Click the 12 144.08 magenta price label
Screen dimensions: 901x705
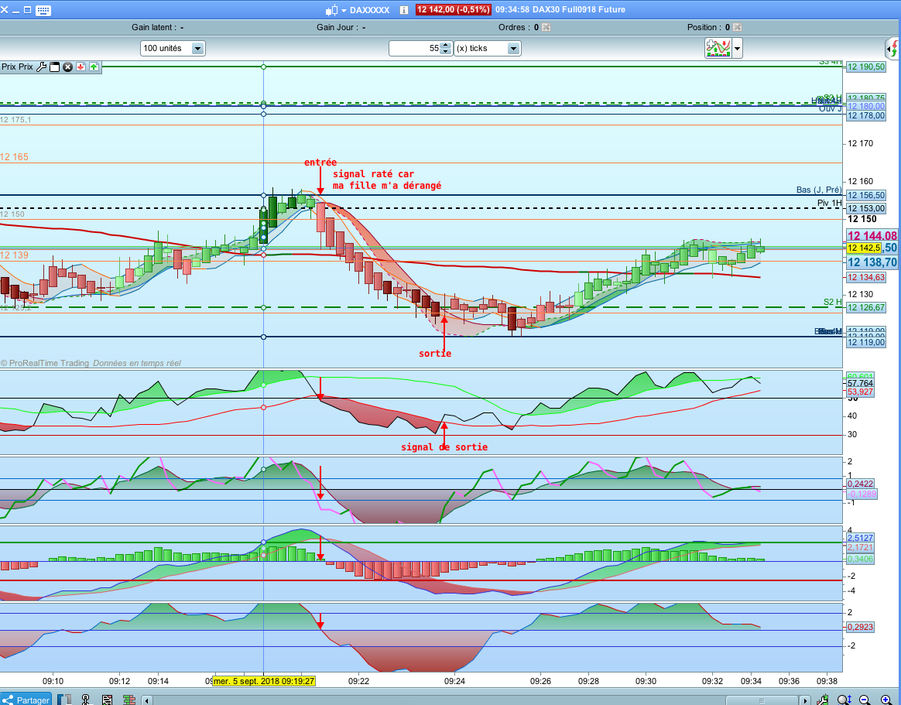(872, 235)
